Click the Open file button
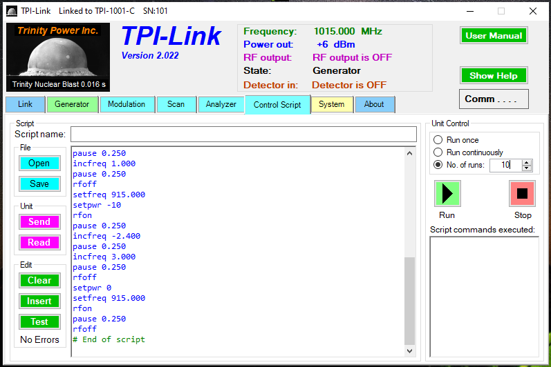 point(39,163)
